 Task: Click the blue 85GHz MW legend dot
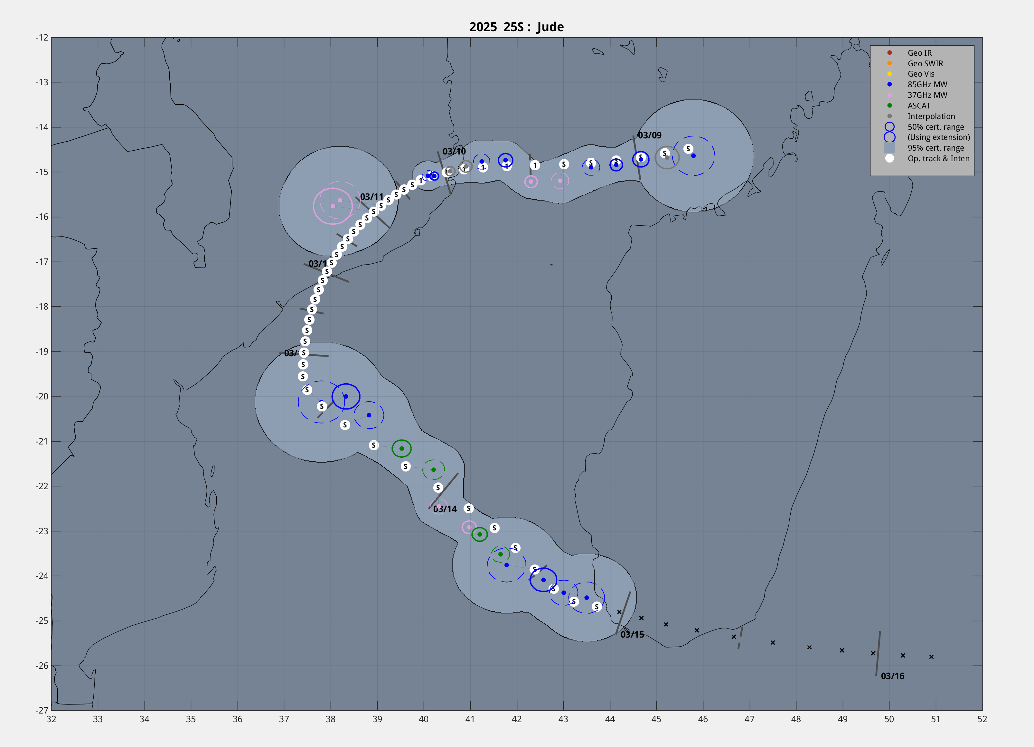tap(889, 84)
